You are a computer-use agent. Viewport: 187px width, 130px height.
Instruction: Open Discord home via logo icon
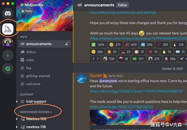(8, 13)
